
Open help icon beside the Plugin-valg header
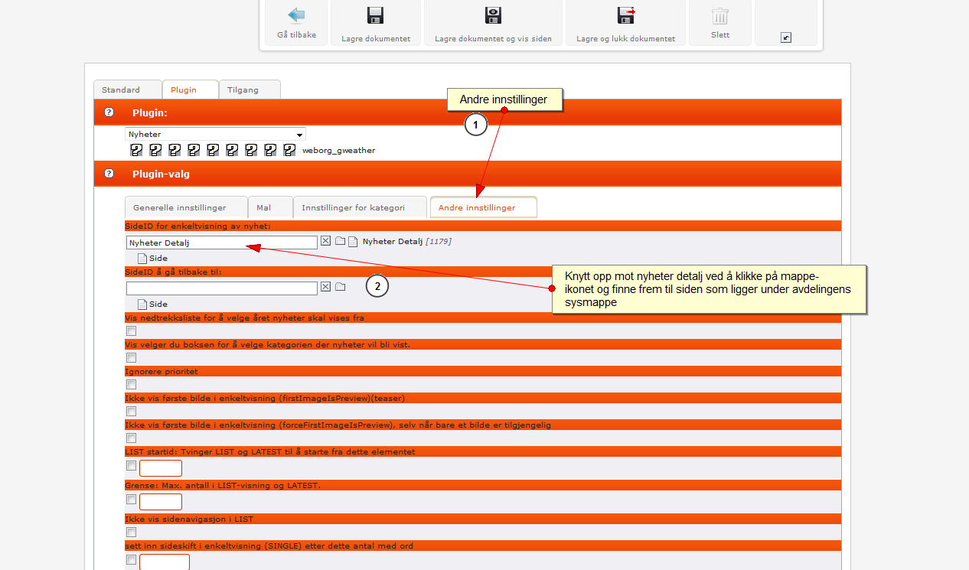click(x=109, y=174)
